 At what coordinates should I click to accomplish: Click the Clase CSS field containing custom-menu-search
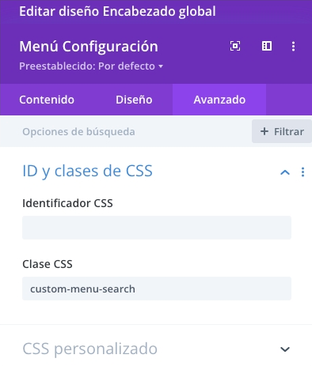(157, 289)
